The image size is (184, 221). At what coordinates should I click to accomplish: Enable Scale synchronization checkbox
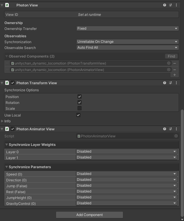tap(80, 108)
